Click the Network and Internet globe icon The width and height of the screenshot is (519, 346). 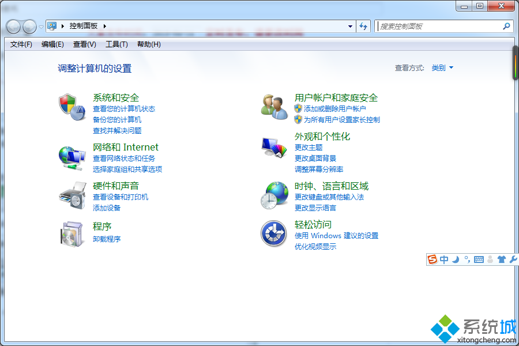point(72,157)
